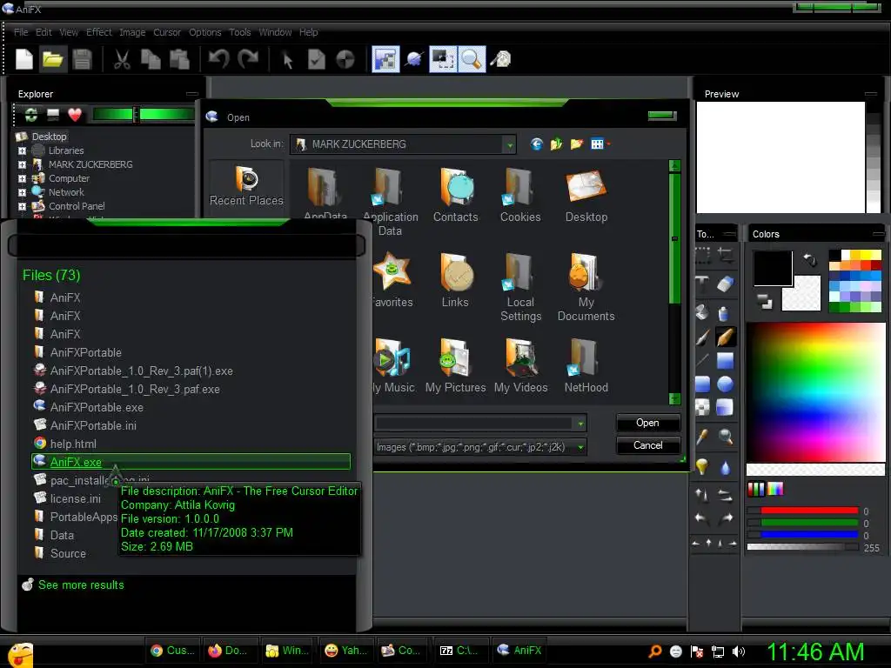Select the Color picker eyedropper tool
The image size is (891, 668).
(702, 437)
